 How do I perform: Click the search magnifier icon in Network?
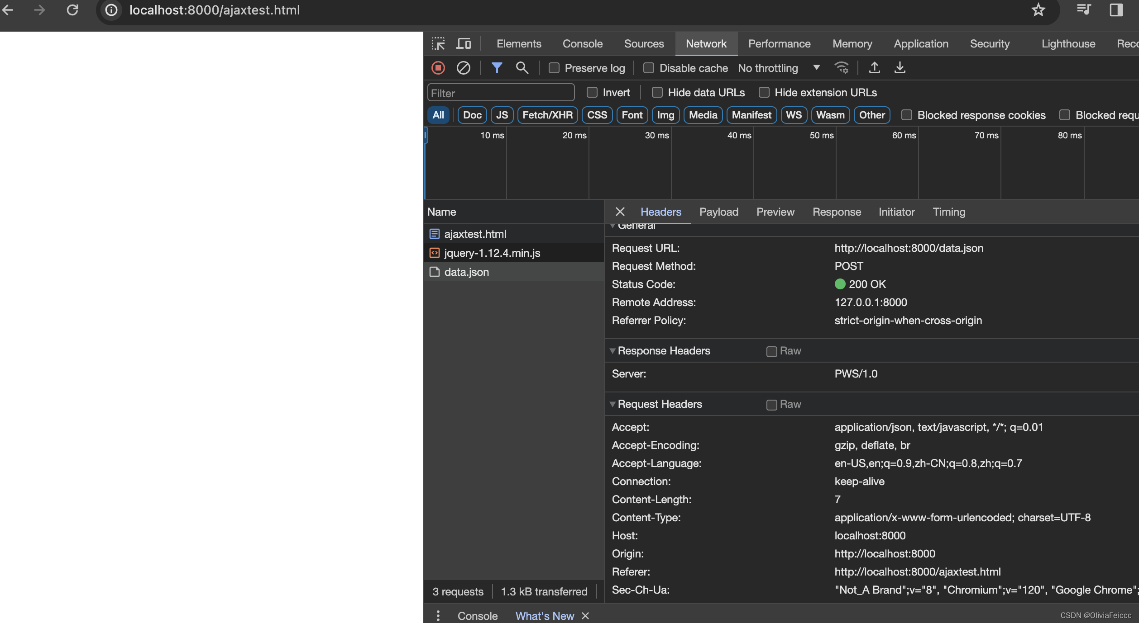pos(522,68)
